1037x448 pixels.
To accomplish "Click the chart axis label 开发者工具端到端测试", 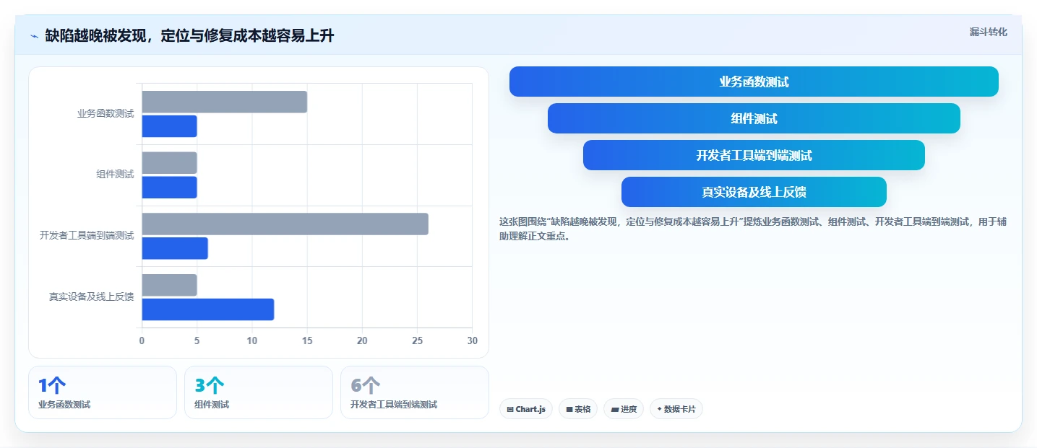I will point(87,236).
